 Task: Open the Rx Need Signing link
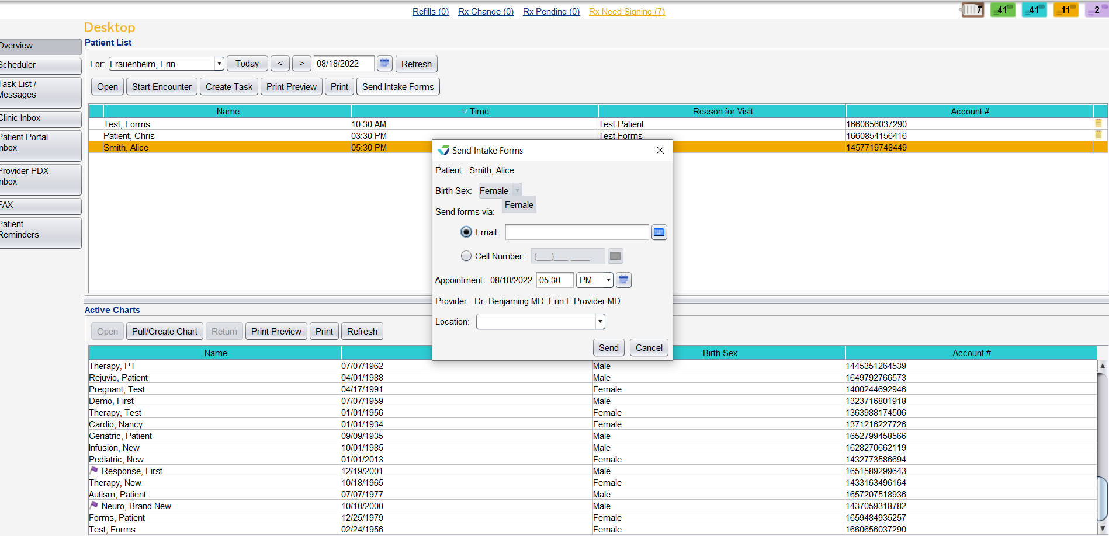click(626, 11)
